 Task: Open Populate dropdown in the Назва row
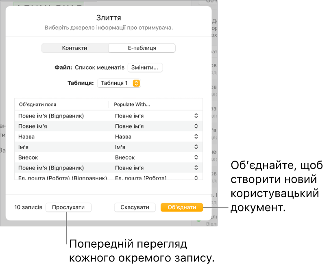(196, 136)
